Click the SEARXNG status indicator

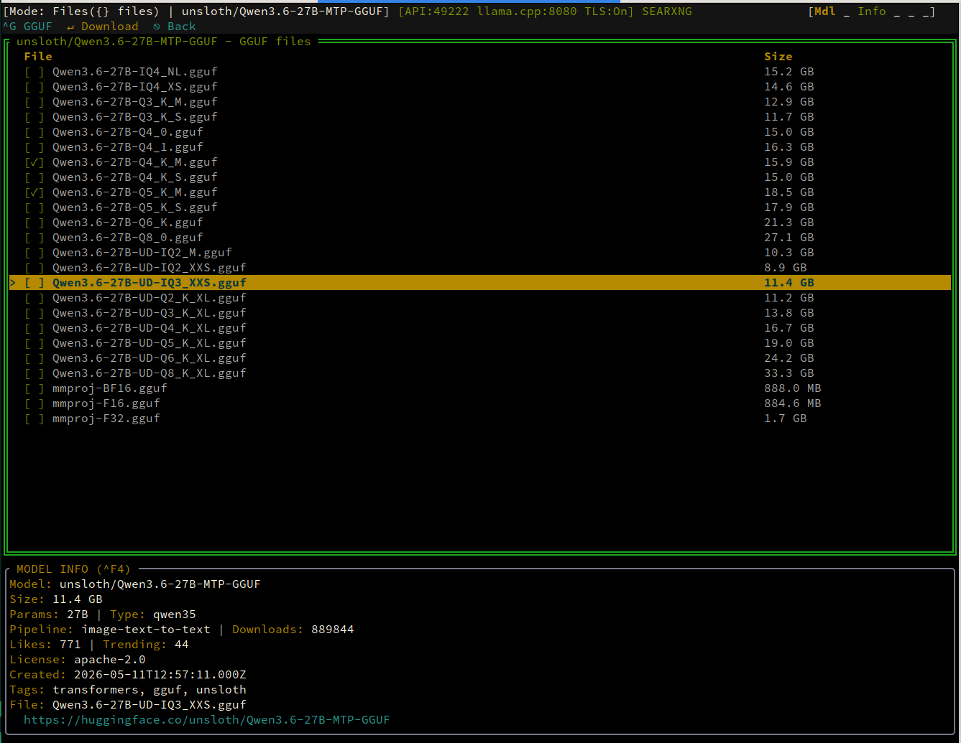coord(667,11)
